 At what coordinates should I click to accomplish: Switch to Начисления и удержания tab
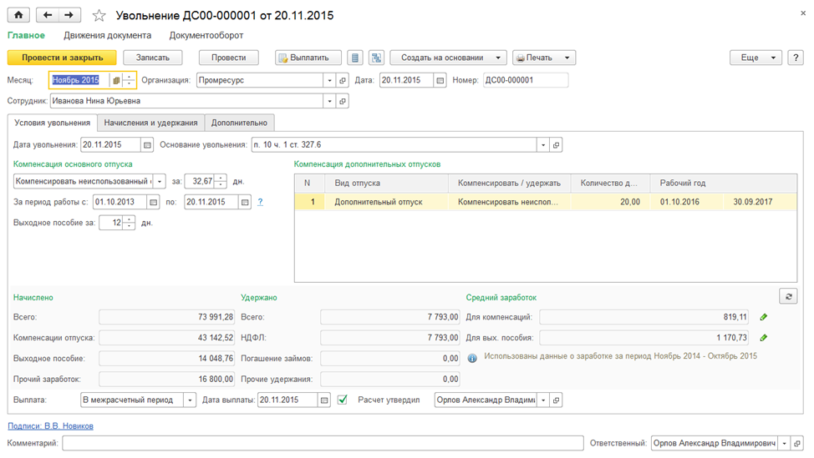pos(150,123)
